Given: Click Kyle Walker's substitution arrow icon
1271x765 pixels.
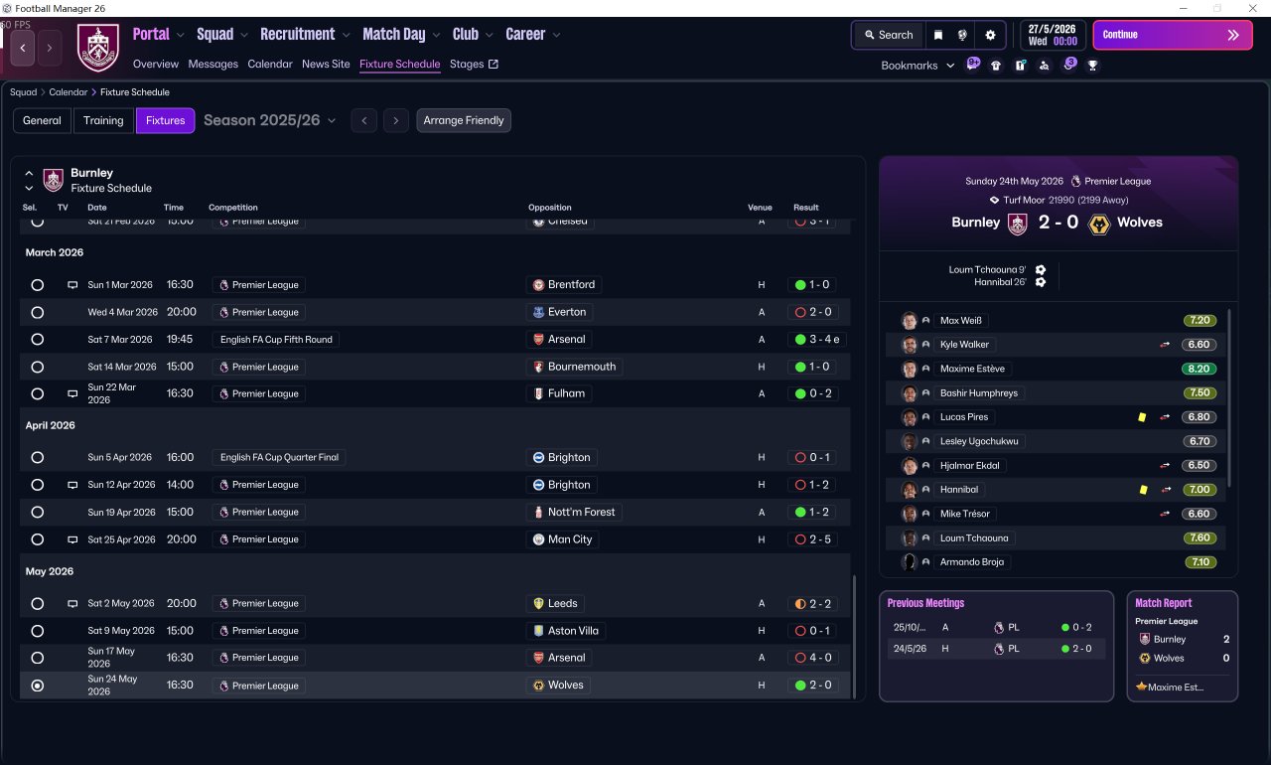Looking at the screenshot, I should [x=1165, y=345].
